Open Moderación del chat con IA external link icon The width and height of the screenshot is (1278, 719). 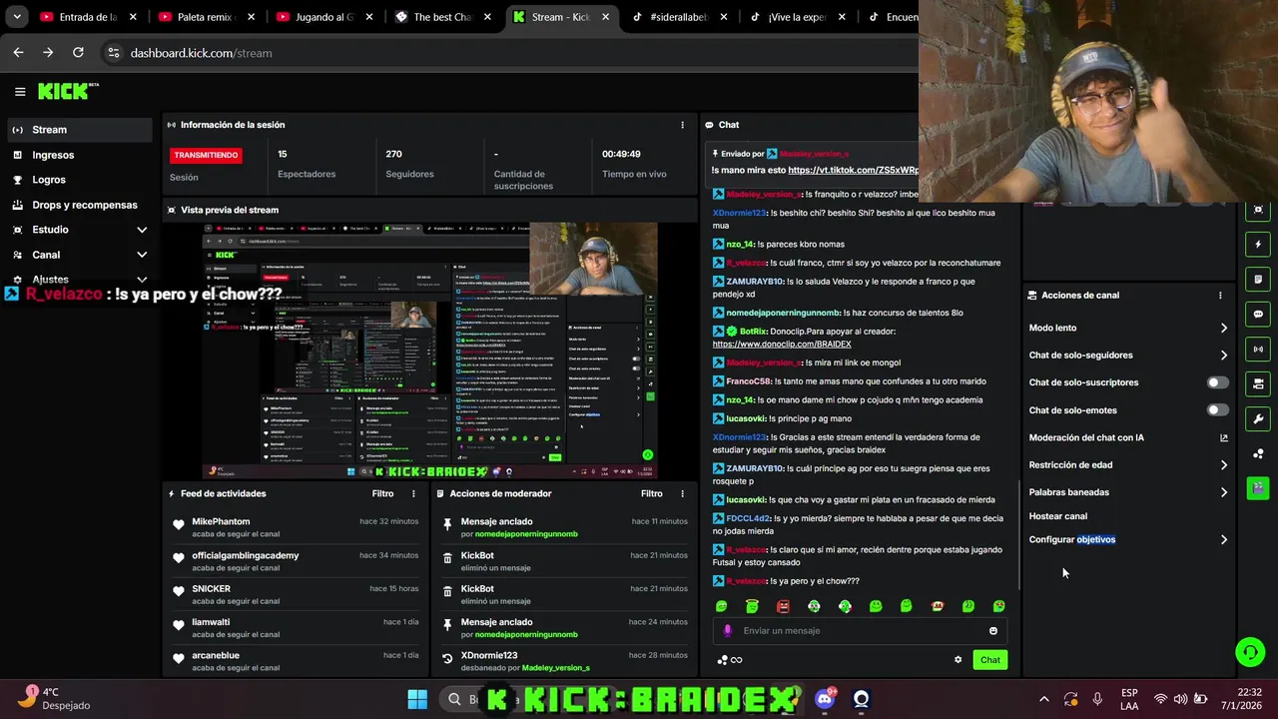(x=1224, y=437)
